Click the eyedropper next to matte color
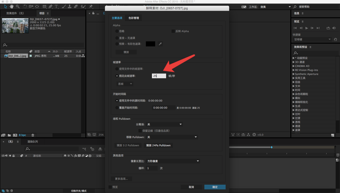This screenshot has width=340, height=193. click(x=160, y=44)
